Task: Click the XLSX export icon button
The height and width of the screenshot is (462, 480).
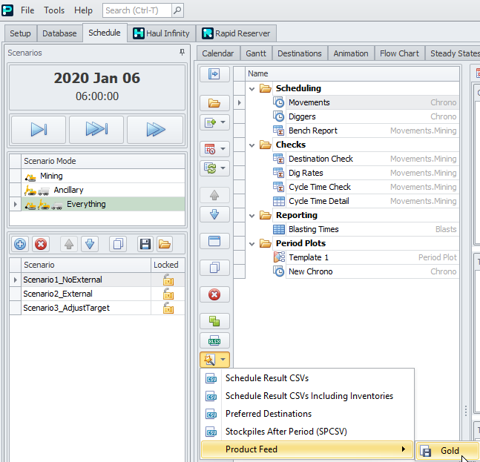Action: [x=214, y=340]
